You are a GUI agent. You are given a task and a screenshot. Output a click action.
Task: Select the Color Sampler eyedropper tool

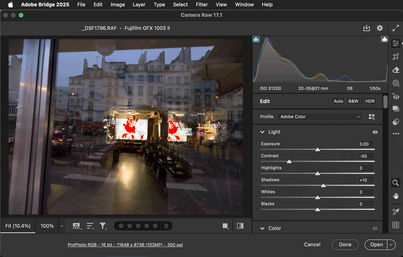click(x=396, y=211)
